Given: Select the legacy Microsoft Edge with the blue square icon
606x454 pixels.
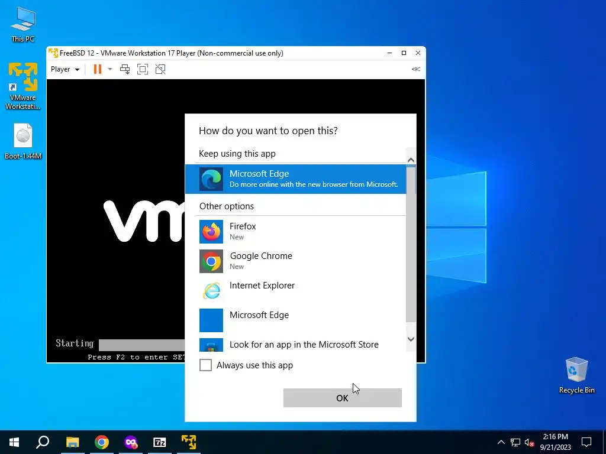Looking at the screenshot, I should tap(296, 320).
